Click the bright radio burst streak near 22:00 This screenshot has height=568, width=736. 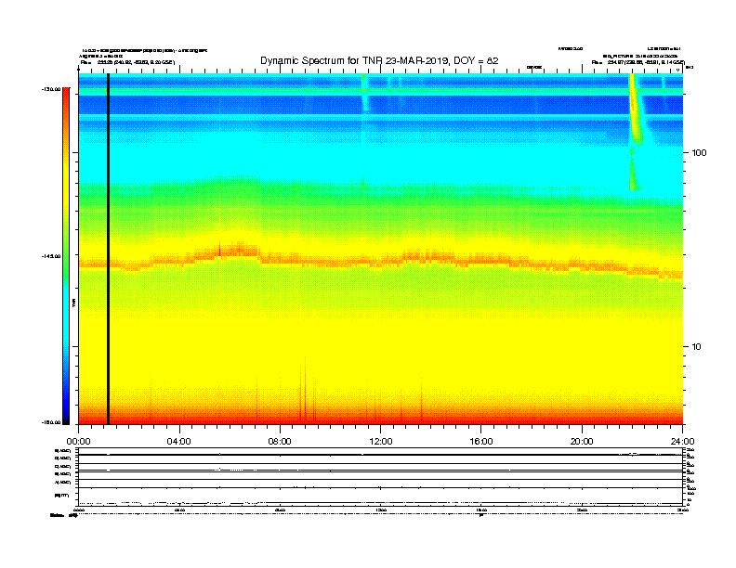(x=635, y=108)
